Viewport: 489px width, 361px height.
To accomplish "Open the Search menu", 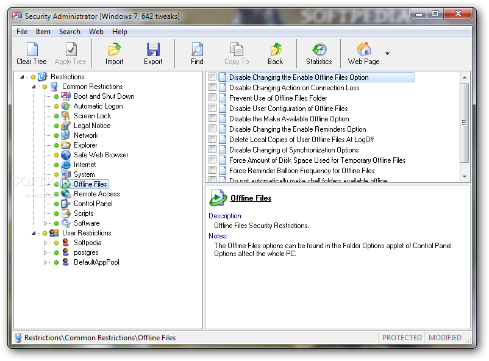I will (x=70, y=32).
